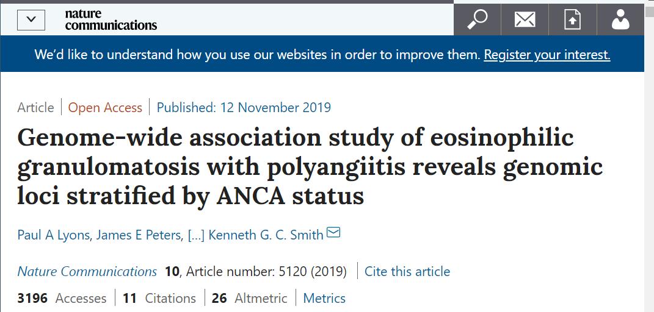The image size is (654, 312).
Task: Open the search magnifier icon
Action: pyautogui.click(x=477, y=20)
